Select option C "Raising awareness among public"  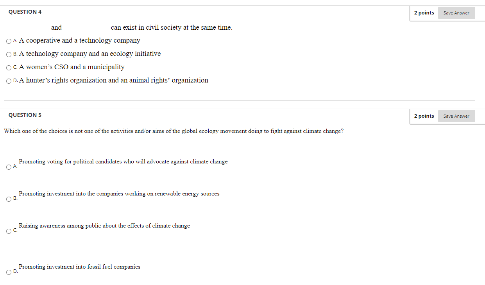coord(9,231)
